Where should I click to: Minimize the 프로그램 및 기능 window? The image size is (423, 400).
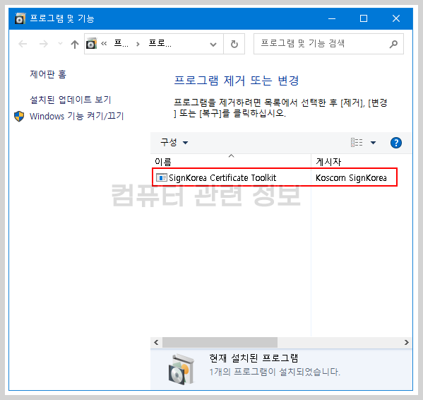pos(332,18)
